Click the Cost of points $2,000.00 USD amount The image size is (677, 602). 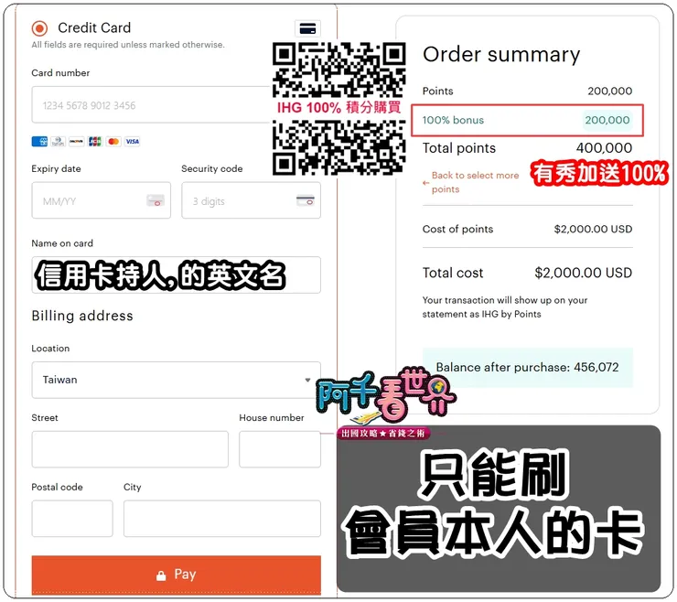(x=593, y=229)
